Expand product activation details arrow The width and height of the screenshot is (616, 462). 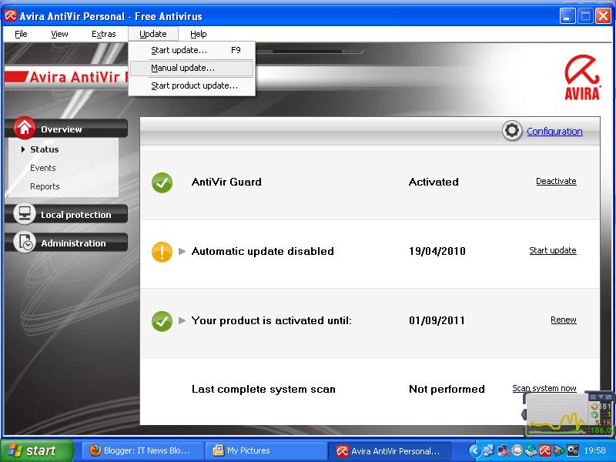[x=182, y=320]
